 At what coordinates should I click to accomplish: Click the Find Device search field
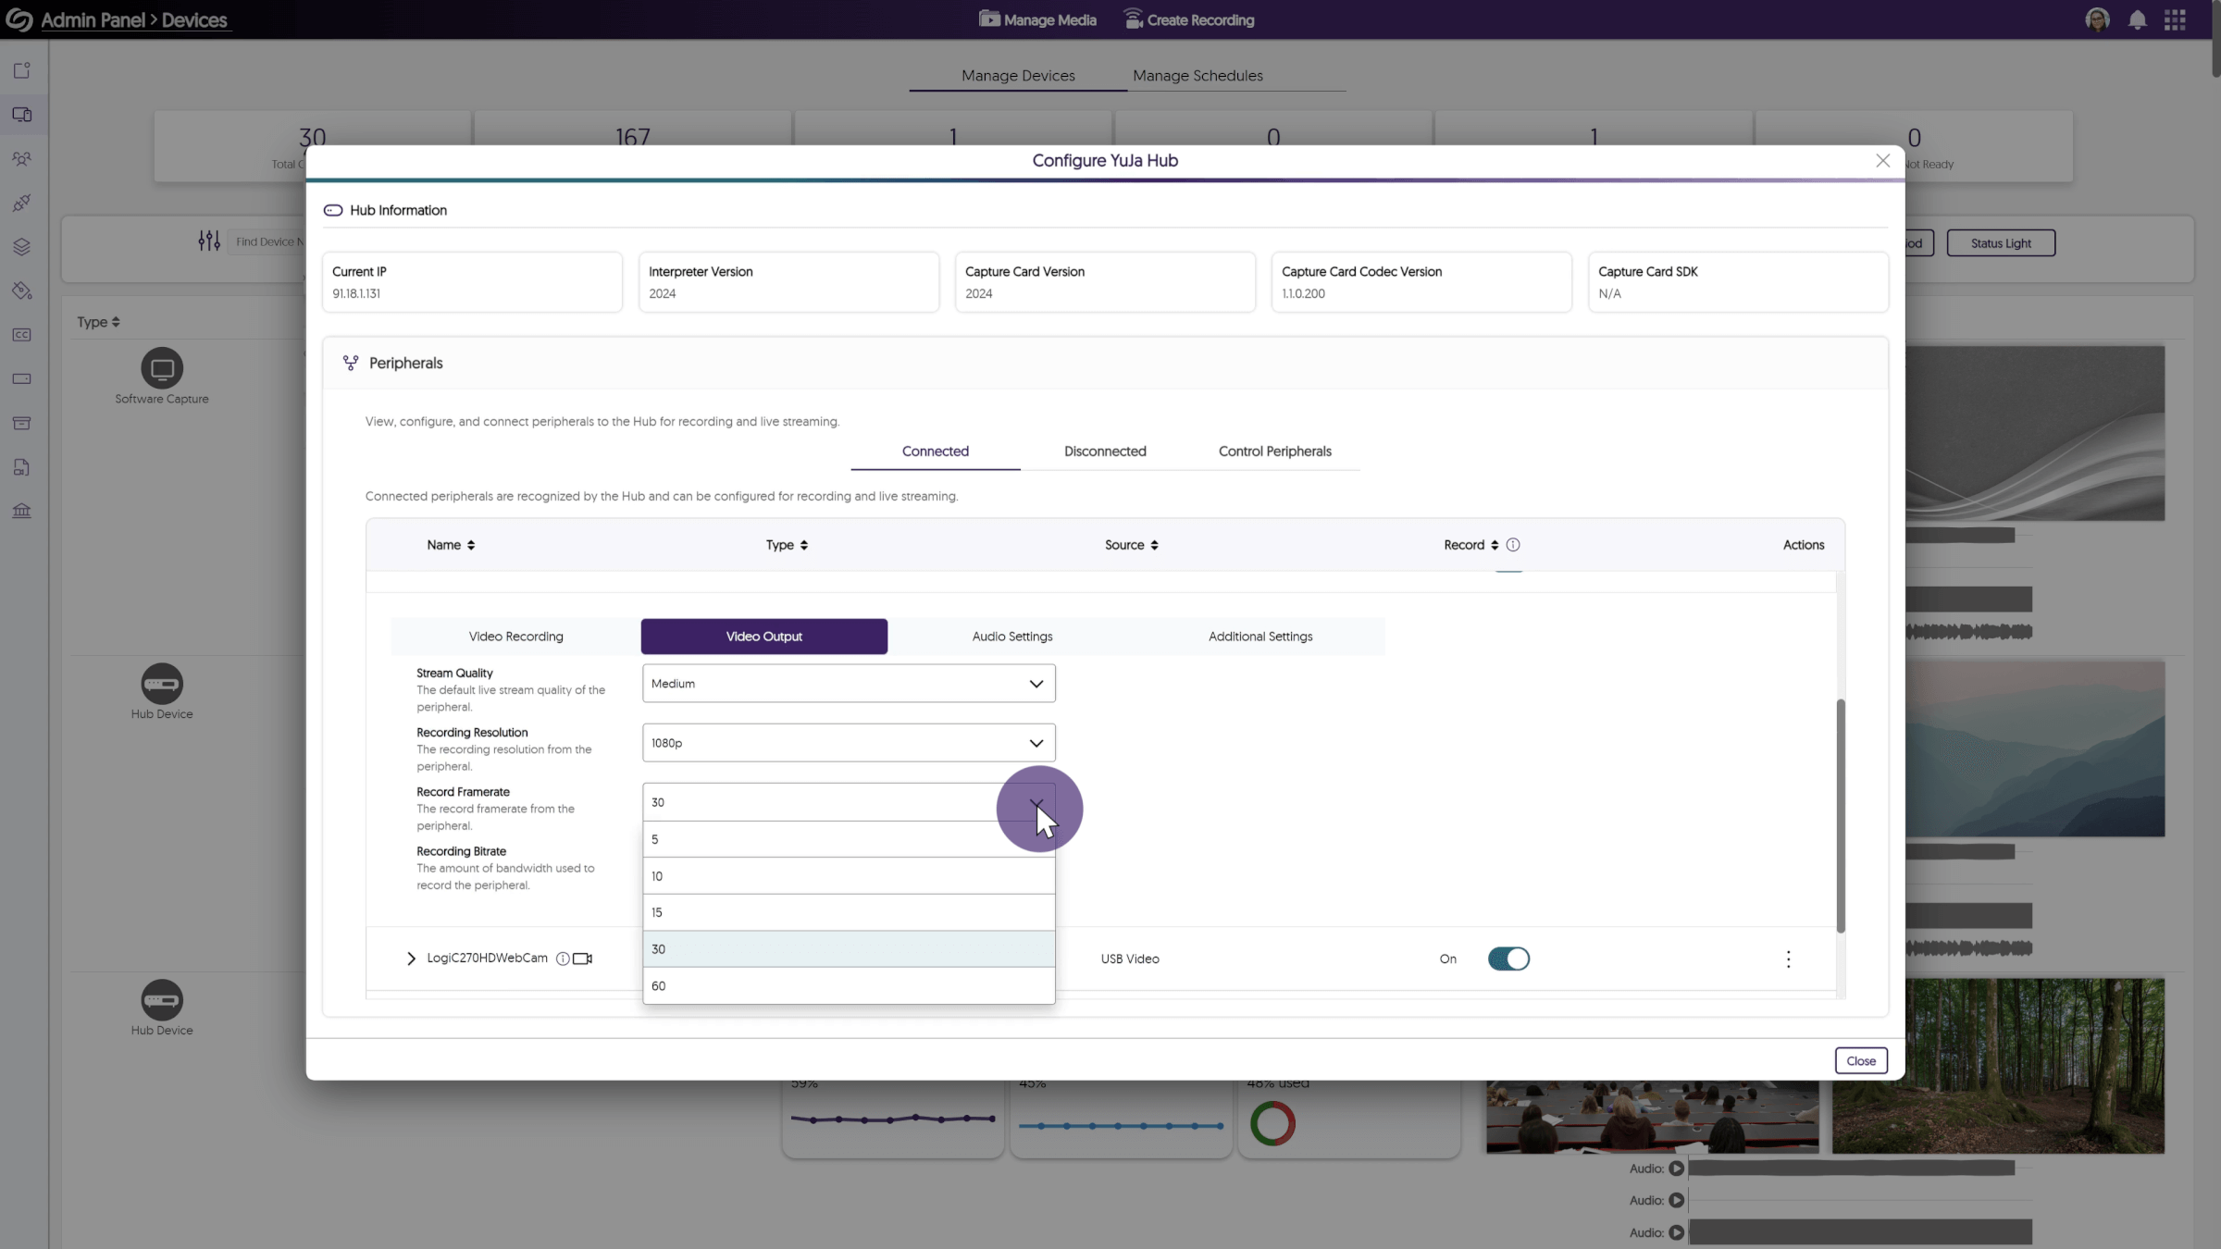268,241
